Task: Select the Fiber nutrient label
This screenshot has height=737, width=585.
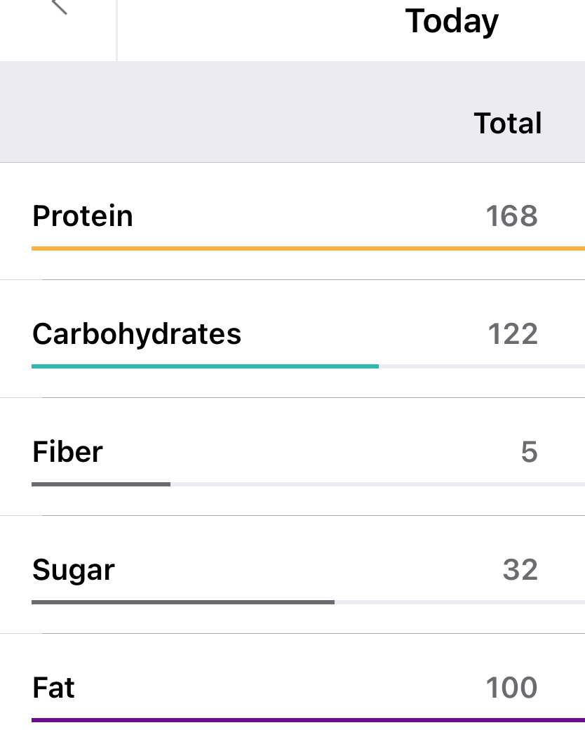Action: [x=67, y=451]
